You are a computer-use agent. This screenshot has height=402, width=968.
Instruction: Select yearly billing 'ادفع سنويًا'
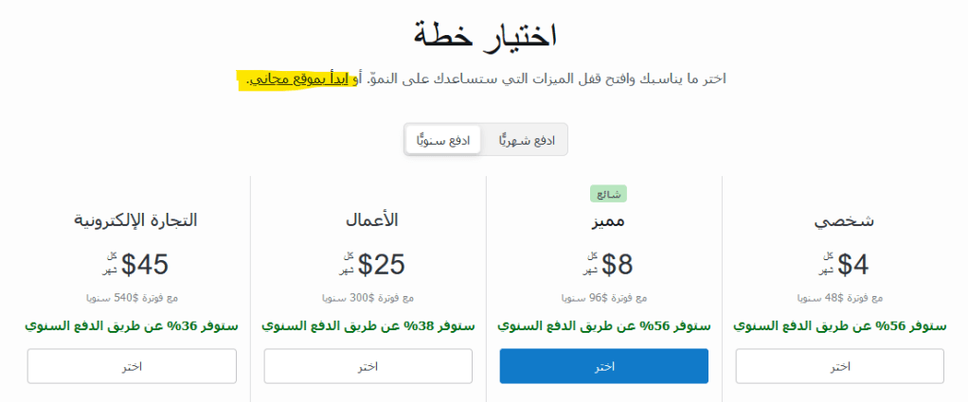(443, 140)
